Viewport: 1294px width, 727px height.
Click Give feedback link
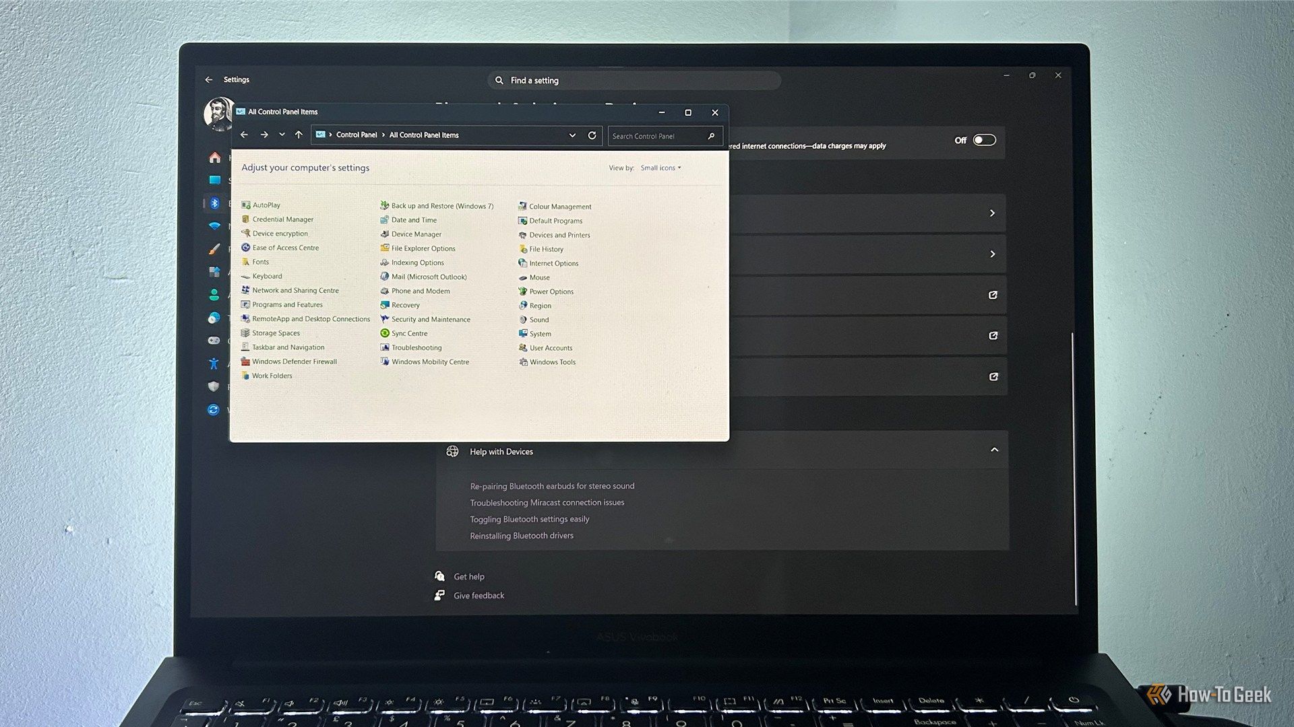[479, 596]
